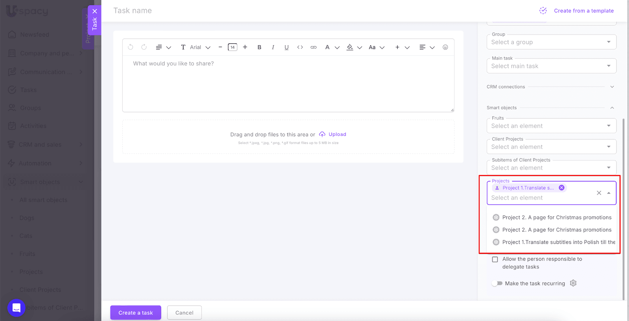Collapse the Projects dropdown list
629x321 pixels.
609,193
